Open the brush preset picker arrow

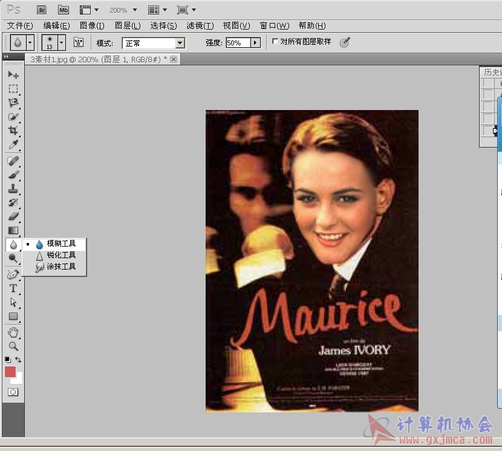click(62, 42)
